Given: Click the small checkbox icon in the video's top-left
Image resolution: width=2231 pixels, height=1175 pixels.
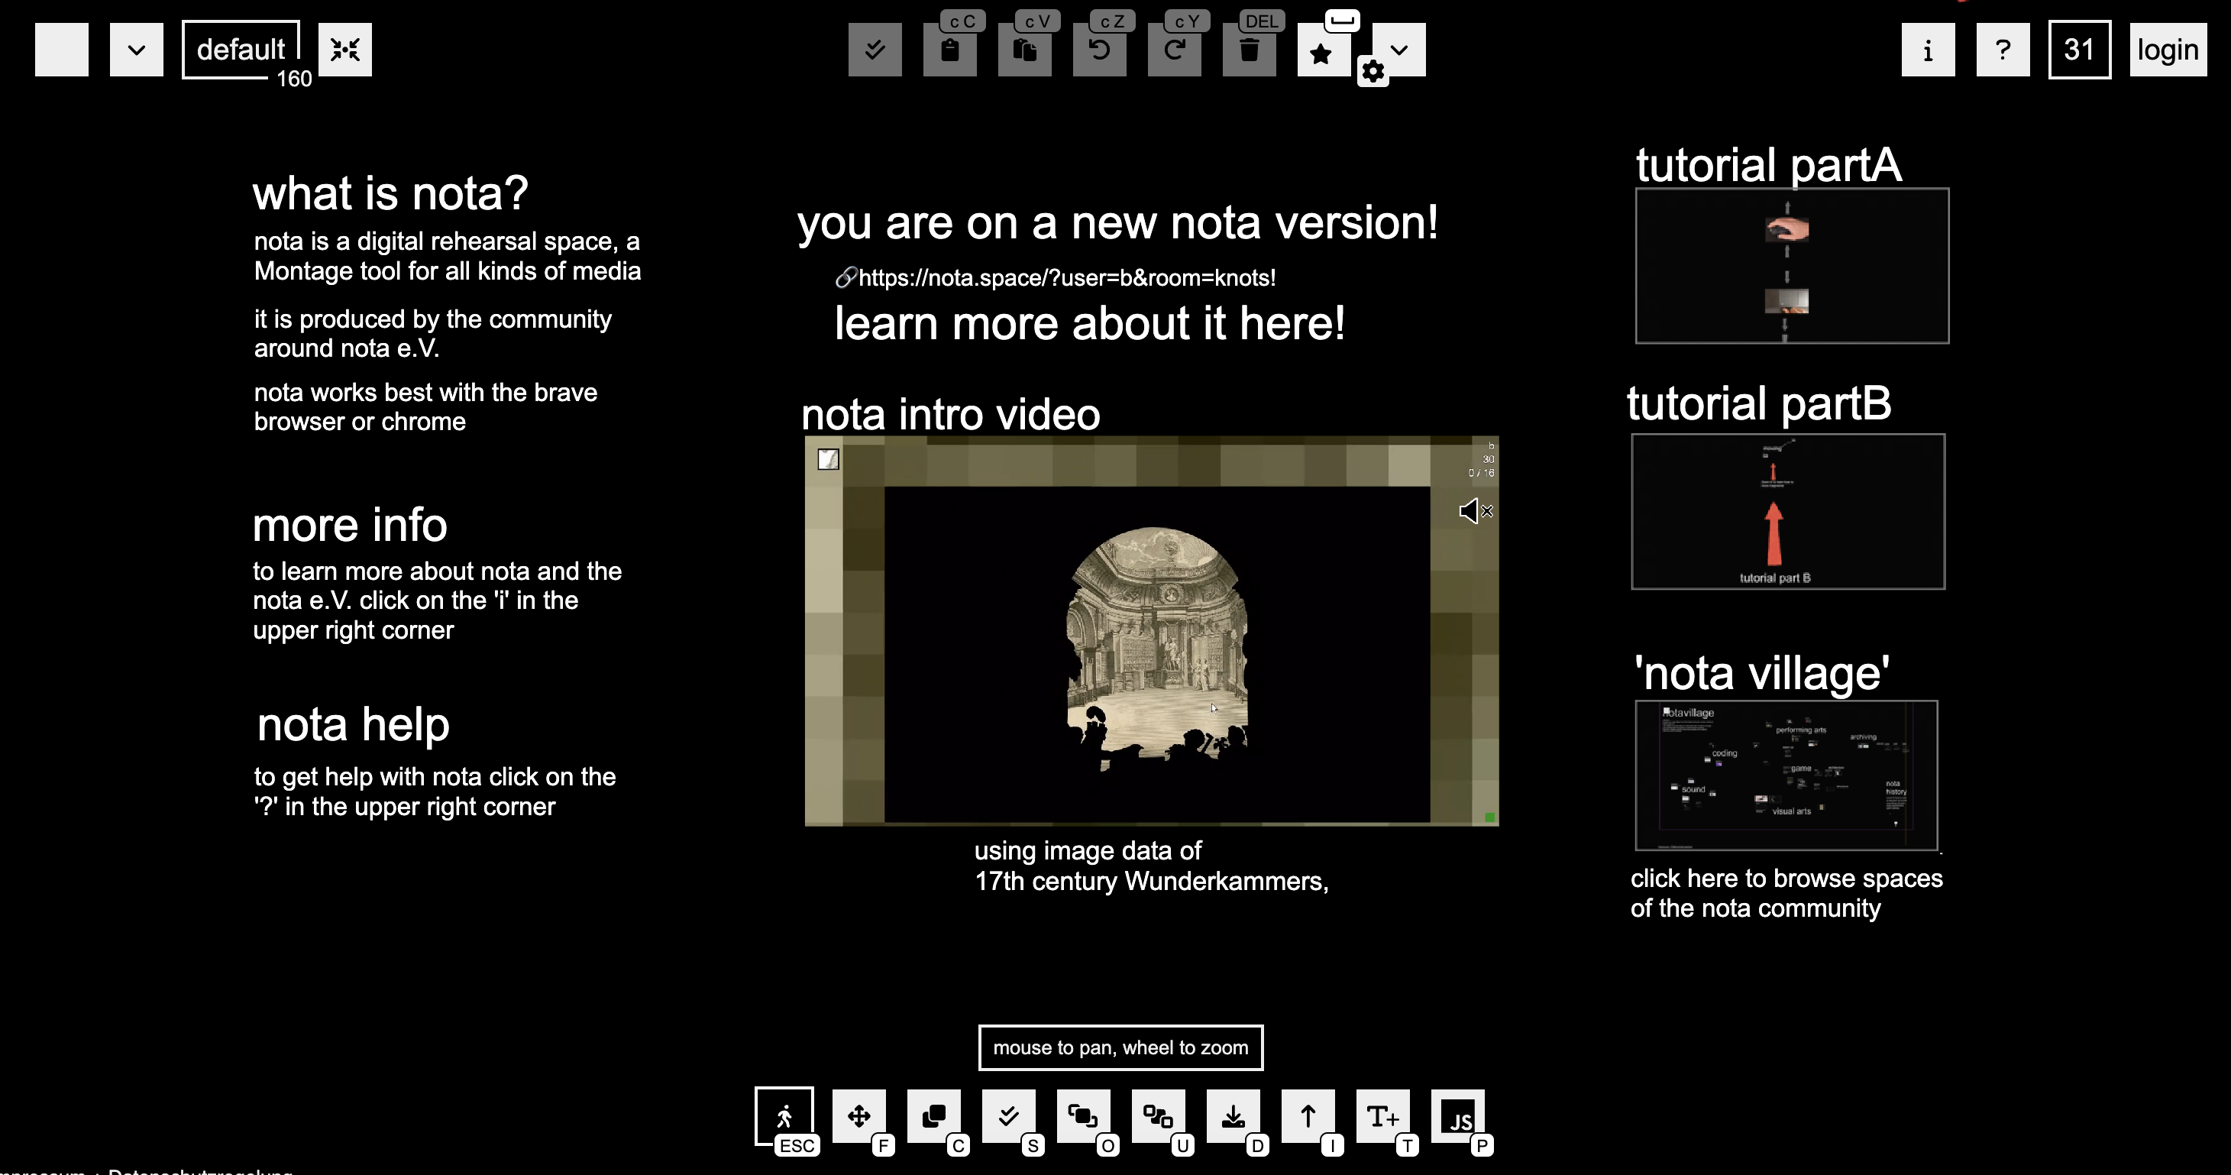Looking at the screenshot, I should coord(828,459).
